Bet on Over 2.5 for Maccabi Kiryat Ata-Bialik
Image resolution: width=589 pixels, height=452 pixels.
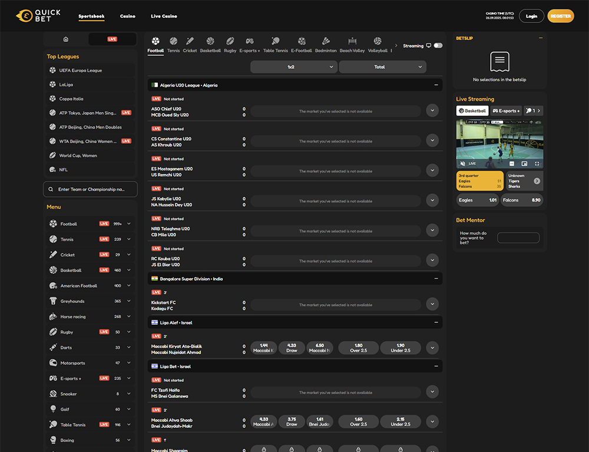pyautogui.click(x=359, y=348)
